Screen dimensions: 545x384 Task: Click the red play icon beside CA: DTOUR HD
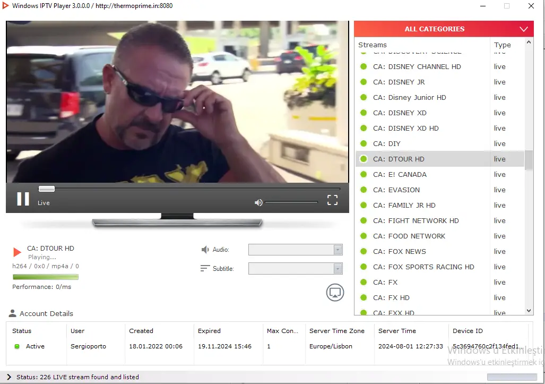pyautogui.click(x=17, y=252)
